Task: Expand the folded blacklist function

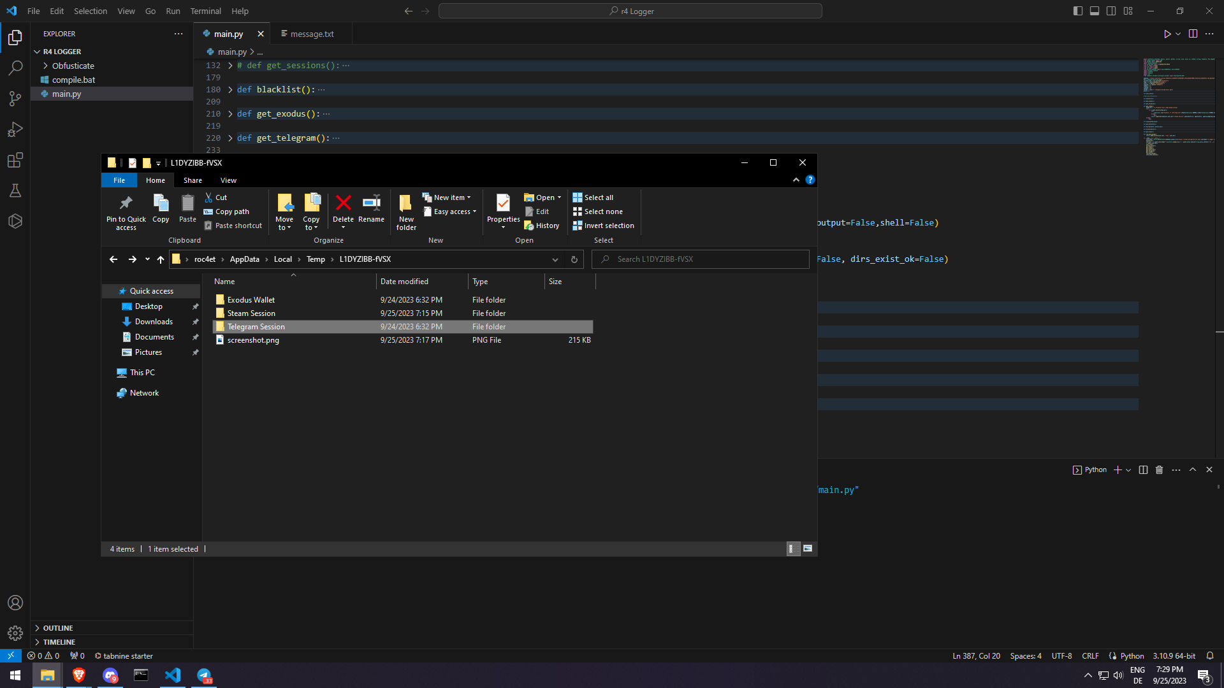Action: (230, 90)
